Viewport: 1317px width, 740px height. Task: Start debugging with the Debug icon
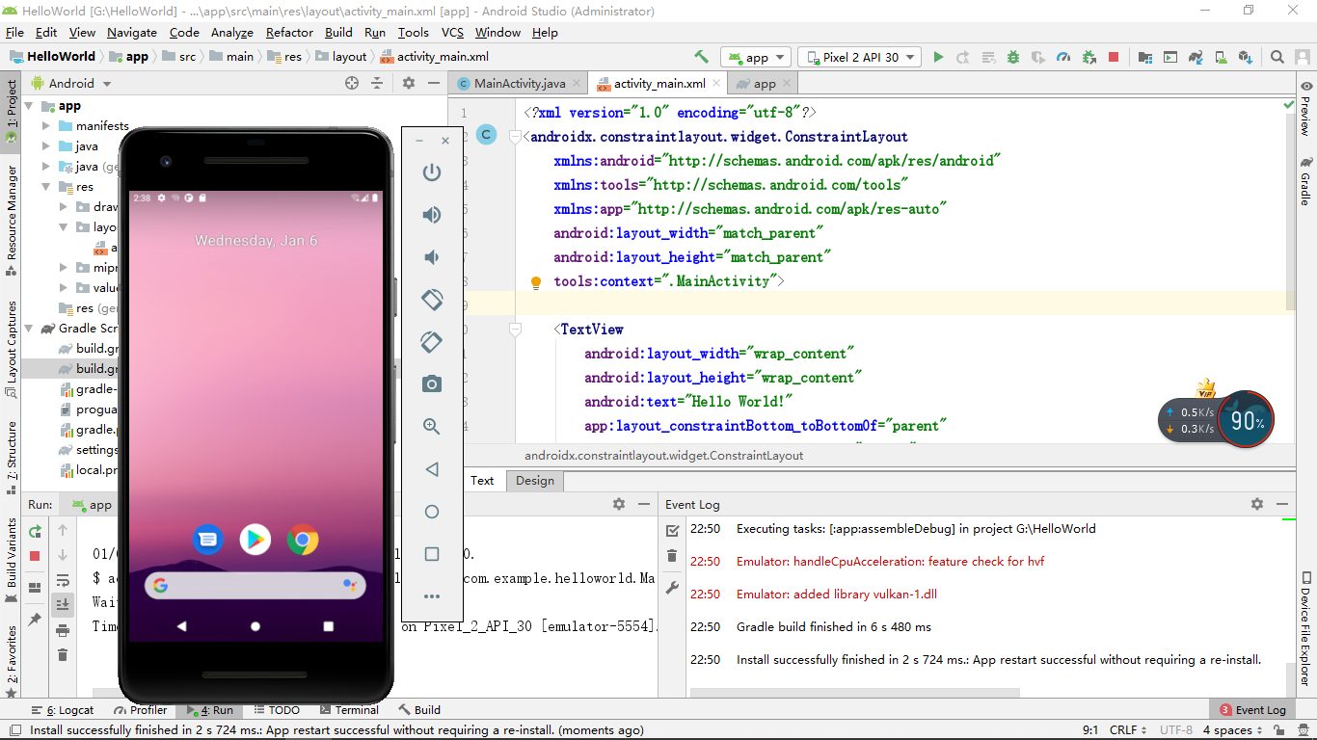point(1012,57)
